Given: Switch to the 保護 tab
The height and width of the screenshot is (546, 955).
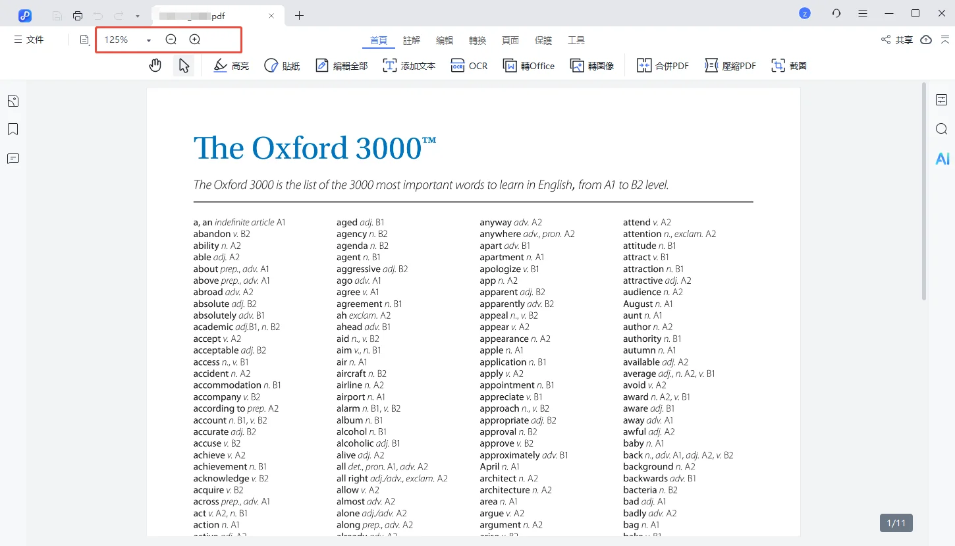Looking at the screenshot, I should tap(543, 41).
